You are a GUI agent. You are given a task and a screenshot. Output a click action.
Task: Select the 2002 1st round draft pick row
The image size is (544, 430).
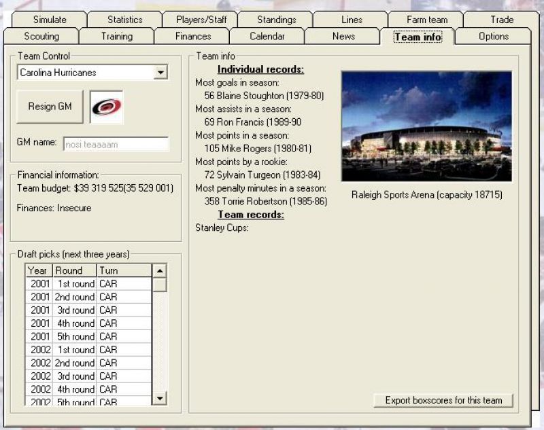[x=88, y=350]
